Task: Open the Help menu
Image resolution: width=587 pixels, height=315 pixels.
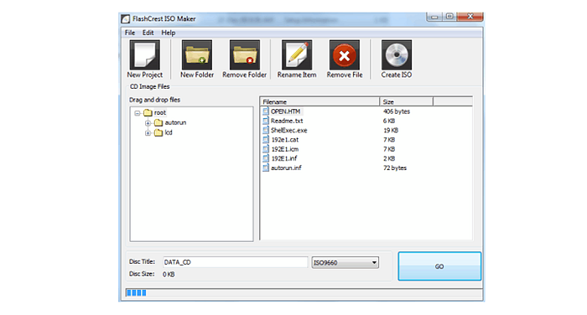Action: click(169, 33)
